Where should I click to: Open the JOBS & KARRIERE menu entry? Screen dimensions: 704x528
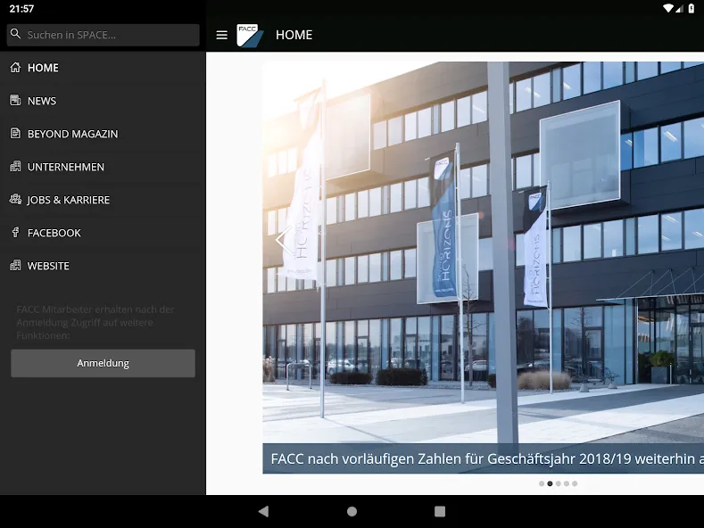[x=103, y=200]
